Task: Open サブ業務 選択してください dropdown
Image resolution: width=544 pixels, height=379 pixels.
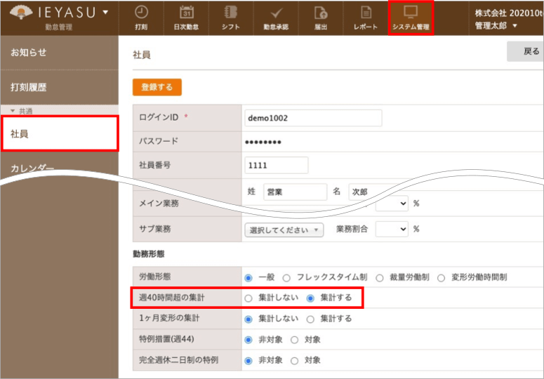Action: point(284,230)
